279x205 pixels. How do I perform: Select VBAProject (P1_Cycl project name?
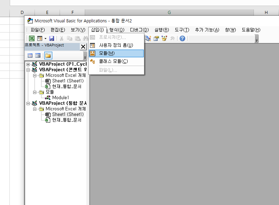[x=63, y=64]
